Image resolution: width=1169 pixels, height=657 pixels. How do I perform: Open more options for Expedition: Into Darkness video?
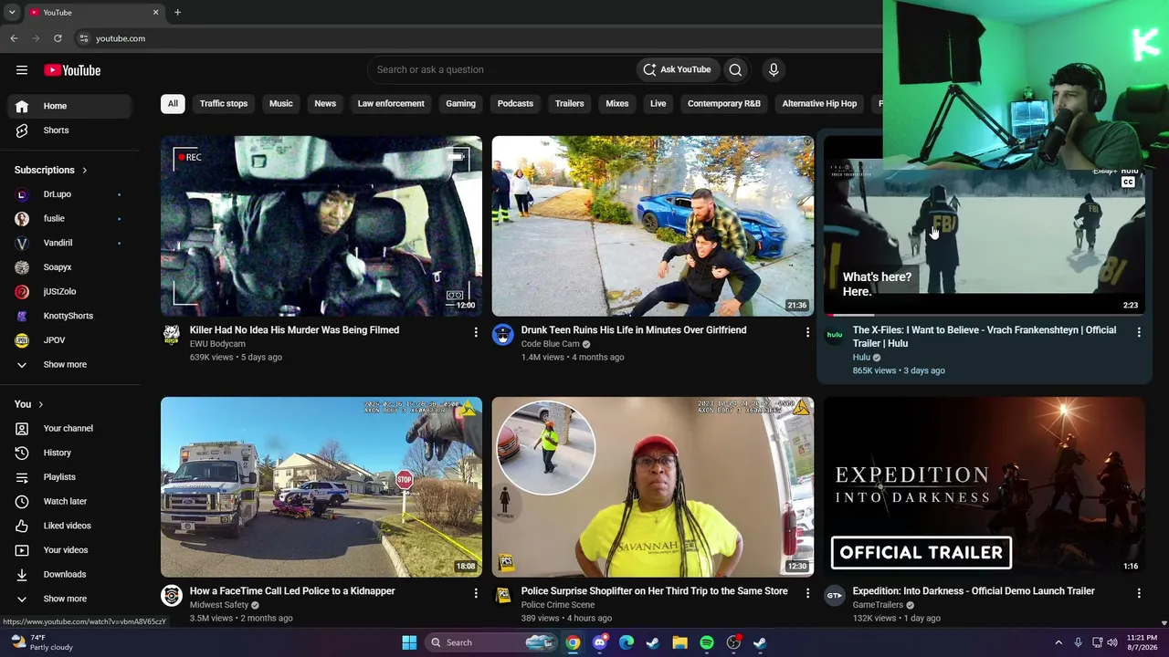tap(1139, 593)
